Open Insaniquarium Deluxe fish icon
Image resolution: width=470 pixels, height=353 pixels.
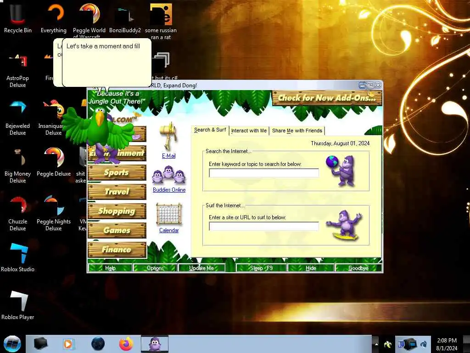point(53,118)
